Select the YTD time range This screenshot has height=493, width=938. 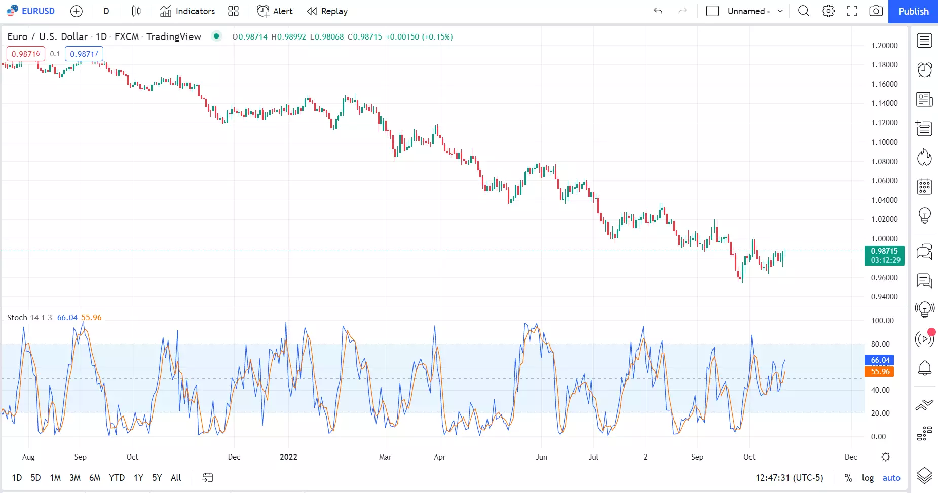pyautogui.click(x=117, y=477)
